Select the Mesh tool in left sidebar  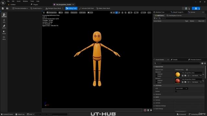point(4,38)
